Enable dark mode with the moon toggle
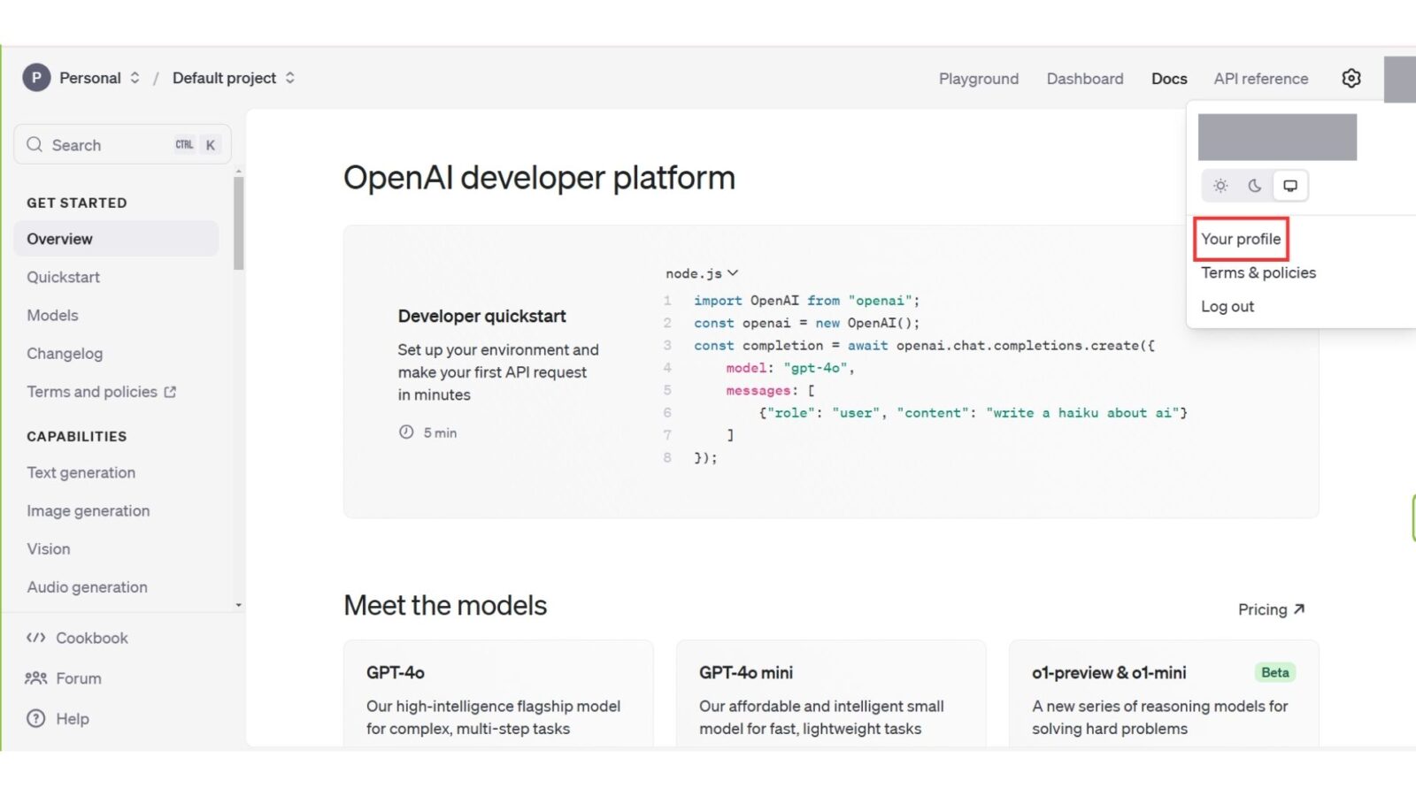Image resolution: width=1416 pixels, height=796 pixels. pyautogui.click(x=1255, y=186)
